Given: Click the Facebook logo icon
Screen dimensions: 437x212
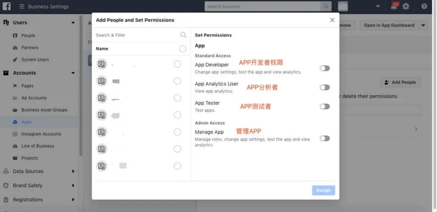Looking at the screenshot, I should [6, 6].
